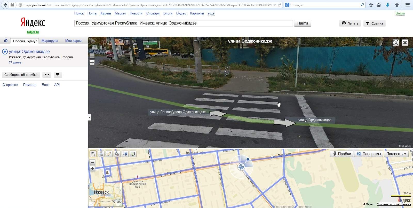Screen dimensions: 413x208
Task: Click Сообщить об ошибке button
Action: pyautogui.click(x=21, y=75)
